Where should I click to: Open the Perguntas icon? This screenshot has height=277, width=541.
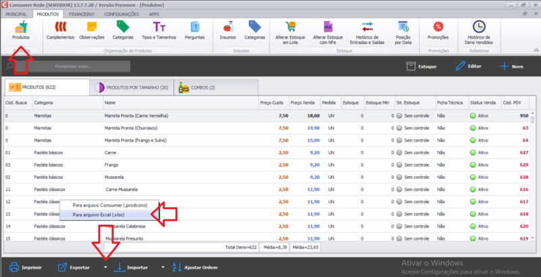click(x=195, y=30)
